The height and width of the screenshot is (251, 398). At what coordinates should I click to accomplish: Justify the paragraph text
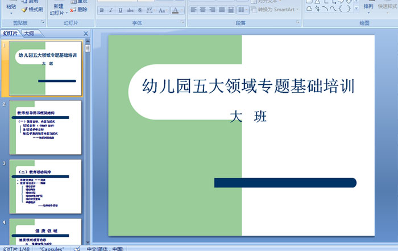222,10
